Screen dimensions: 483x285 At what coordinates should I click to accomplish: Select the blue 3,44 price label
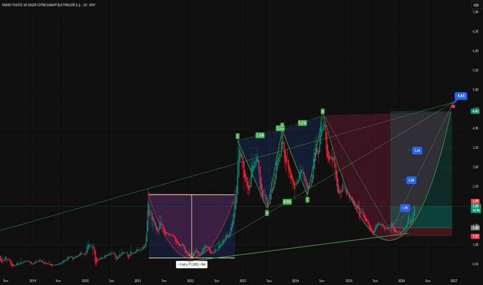pyautogui.click(x=417, y=151)
